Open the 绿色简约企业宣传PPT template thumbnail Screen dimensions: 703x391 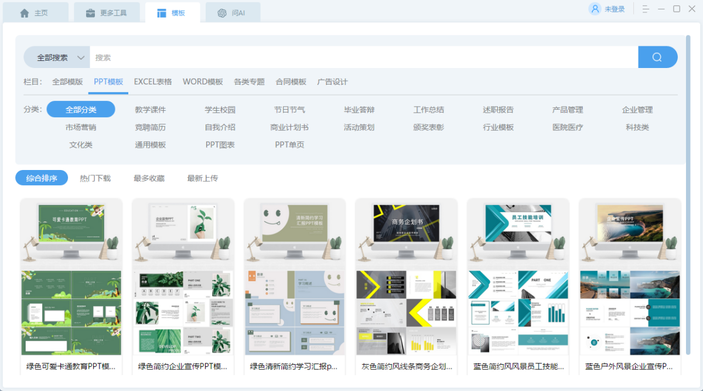(183, 277)
